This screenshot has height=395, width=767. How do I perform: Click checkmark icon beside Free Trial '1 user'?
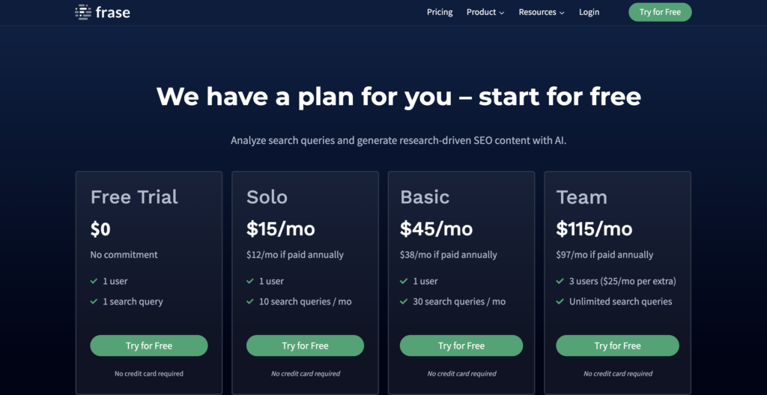[94, 281]
